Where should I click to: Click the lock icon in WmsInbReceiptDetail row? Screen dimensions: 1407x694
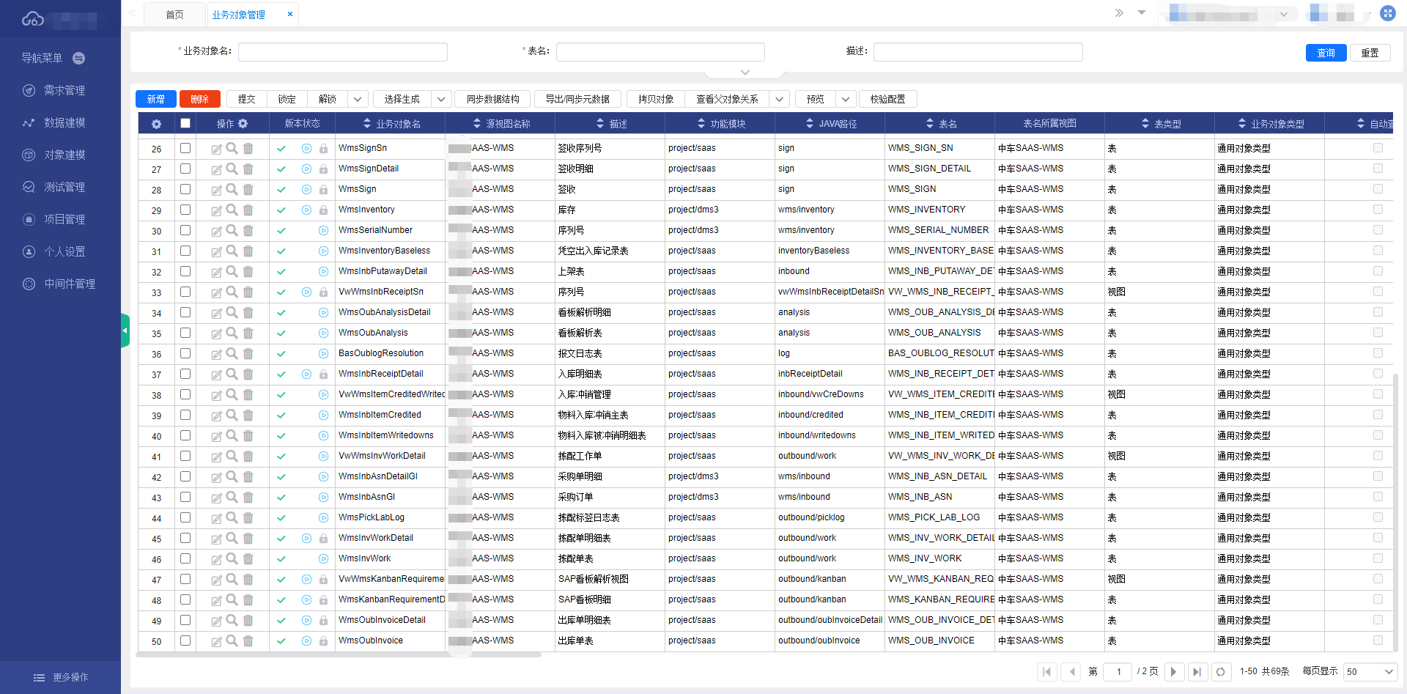[323, 374]
